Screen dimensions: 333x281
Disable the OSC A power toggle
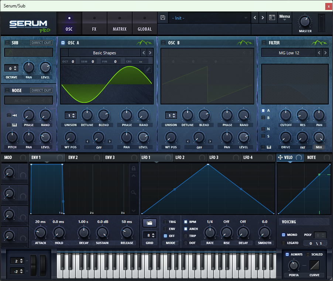tap(63, 43)
